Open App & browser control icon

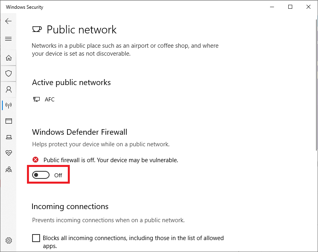[8, 121]
